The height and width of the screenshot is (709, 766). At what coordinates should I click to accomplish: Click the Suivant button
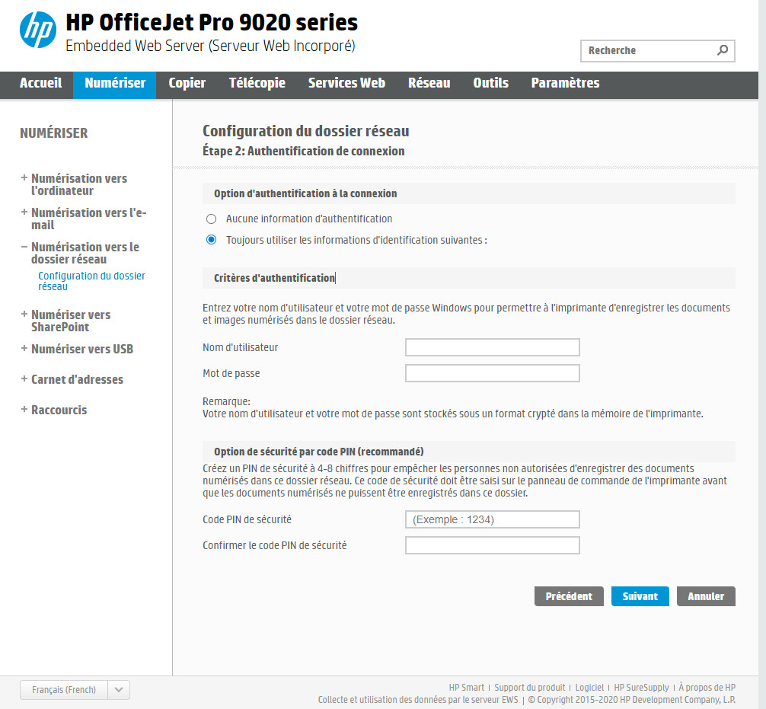pyautogui.click(x=640, y=596)
